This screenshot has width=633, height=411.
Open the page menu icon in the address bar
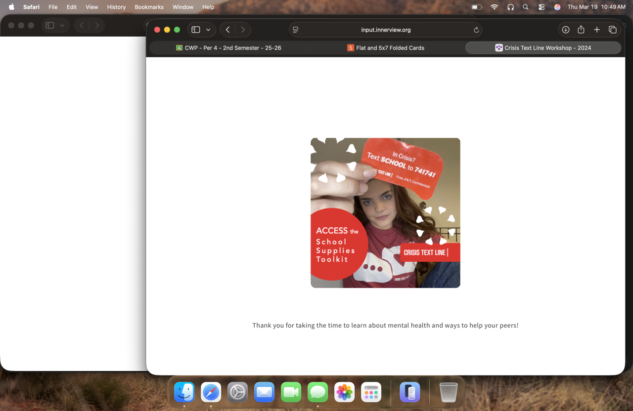coord(296,30)
